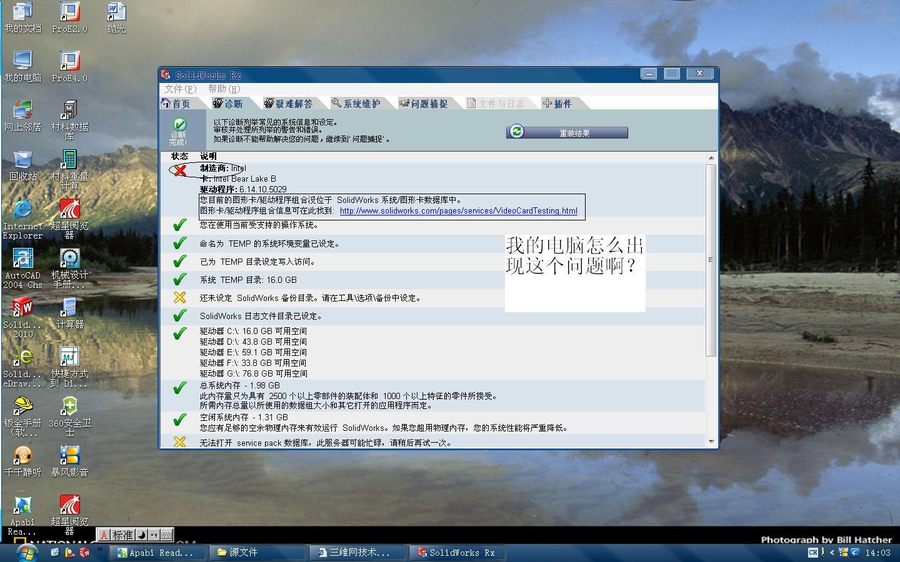Click the 诊断完成 status icon
The image size is (900, 562).
[x=179, y=131]
